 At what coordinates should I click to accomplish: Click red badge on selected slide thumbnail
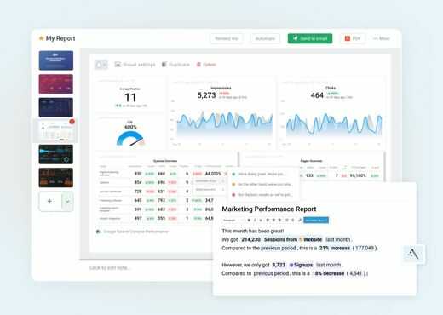[72, 122]
